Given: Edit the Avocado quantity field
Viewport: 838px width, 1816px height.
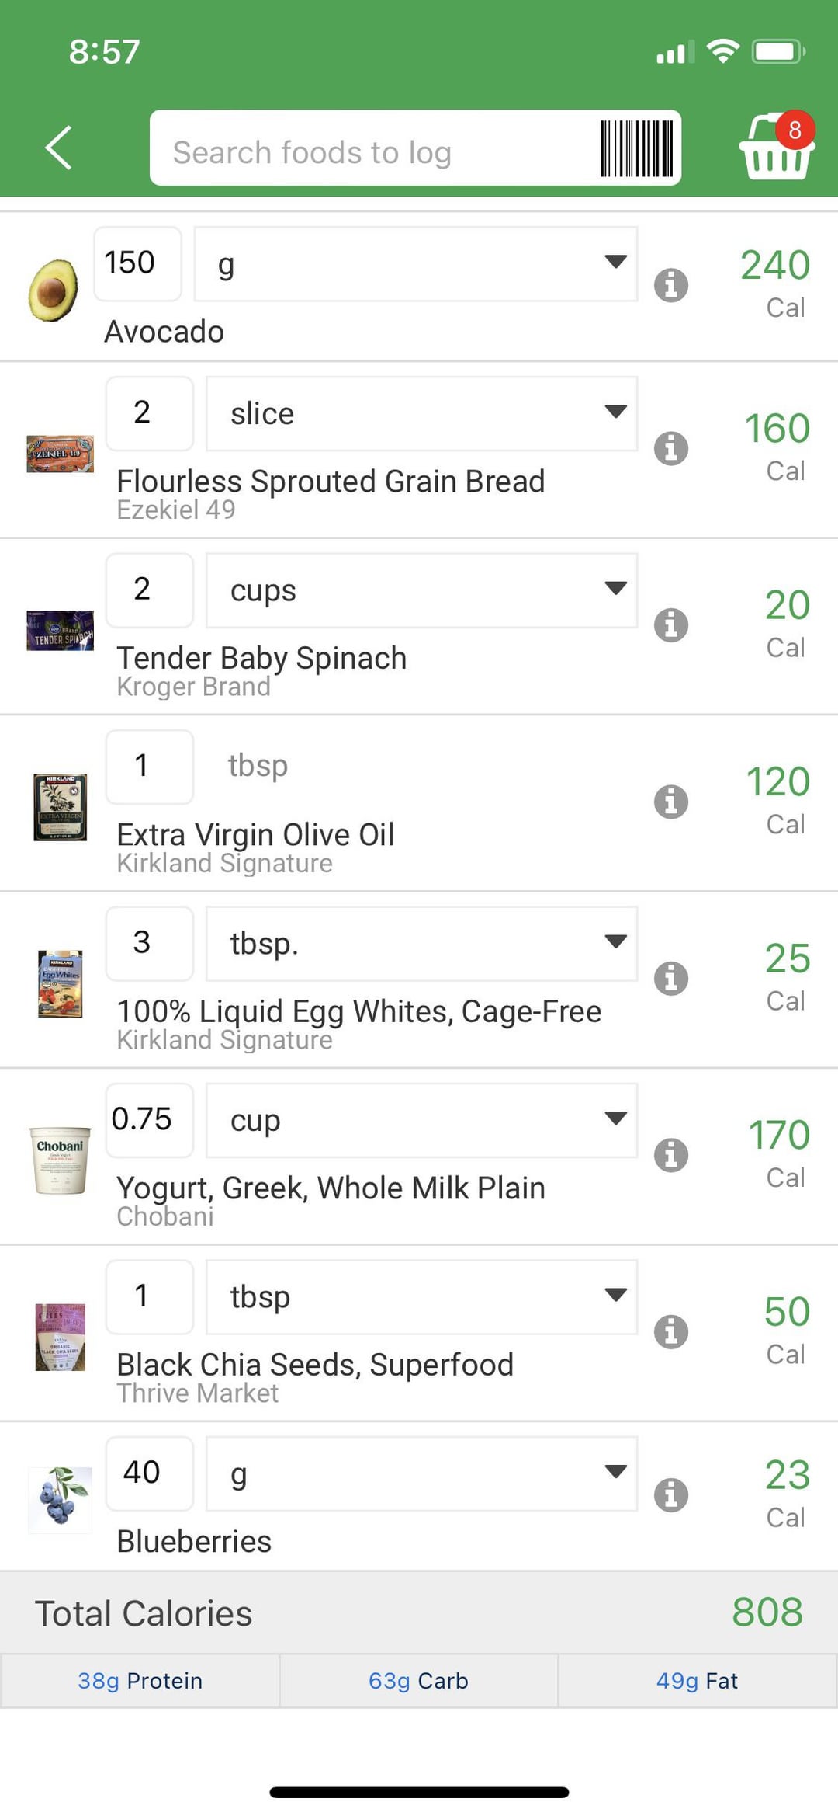Looking at the screenshot, I should pyautogui.click(x=137, y=264).
